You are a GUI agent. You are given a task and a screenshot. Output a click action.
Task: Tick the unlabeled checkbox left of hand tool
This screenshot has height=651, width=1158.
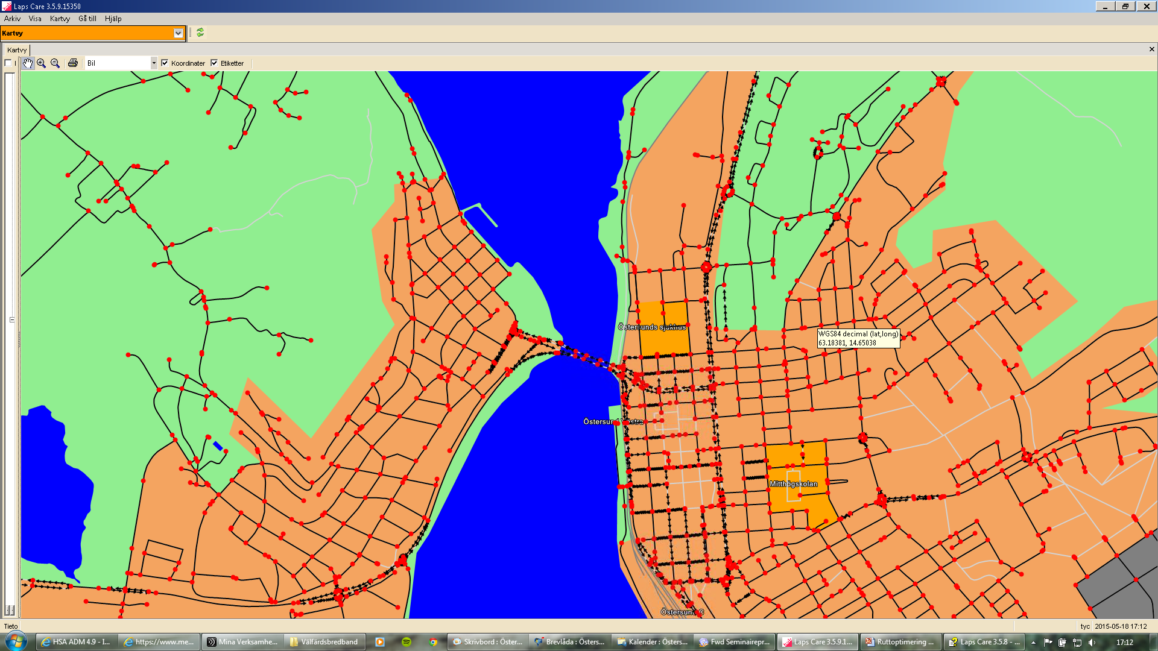tap(8, 63)
